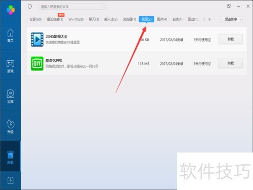Image resolution: width=253 pixels, height=190 pixels.
Task: Switch to the 浏览器(1) tab
Action: pyautogui.click(x=130, y=19)
